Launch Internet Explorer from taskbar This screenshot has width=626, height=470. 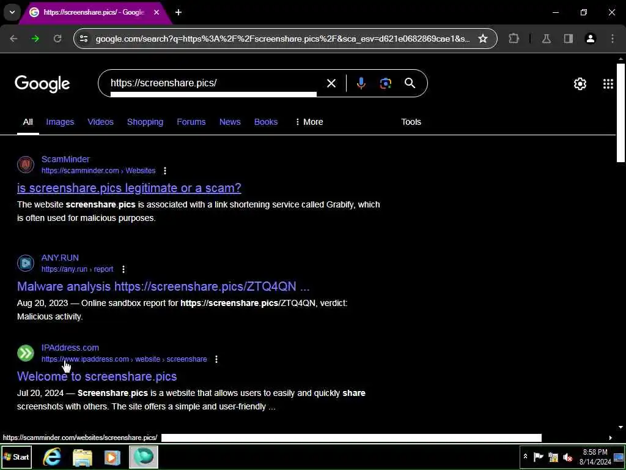pyautogui.click(x=53, y=457)
